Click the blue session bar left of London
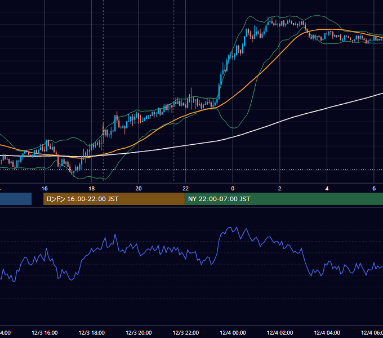The width and height of the screenshot is (383, 338). pyautogui.click(x=16, y=199)
